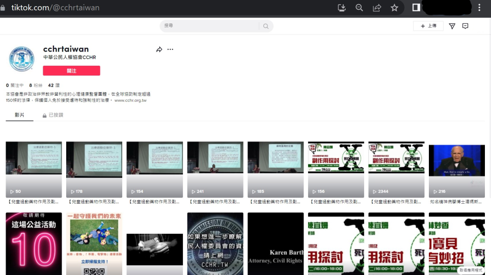Open the three-dot more options menu

(170, 49)
